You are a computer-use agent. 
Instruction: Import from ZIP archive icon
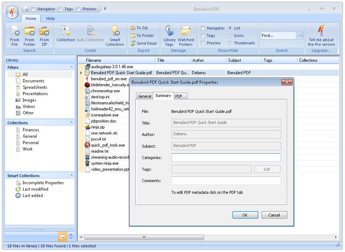[x=44, y=36]
